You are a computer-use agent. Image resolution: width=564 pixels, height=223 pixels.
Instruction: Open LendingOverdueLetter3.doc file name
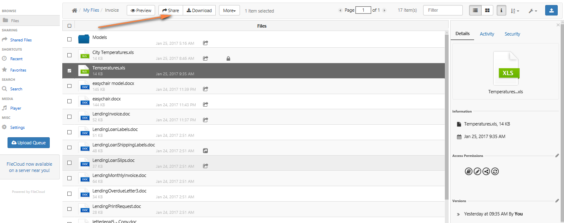coord(120,191)
